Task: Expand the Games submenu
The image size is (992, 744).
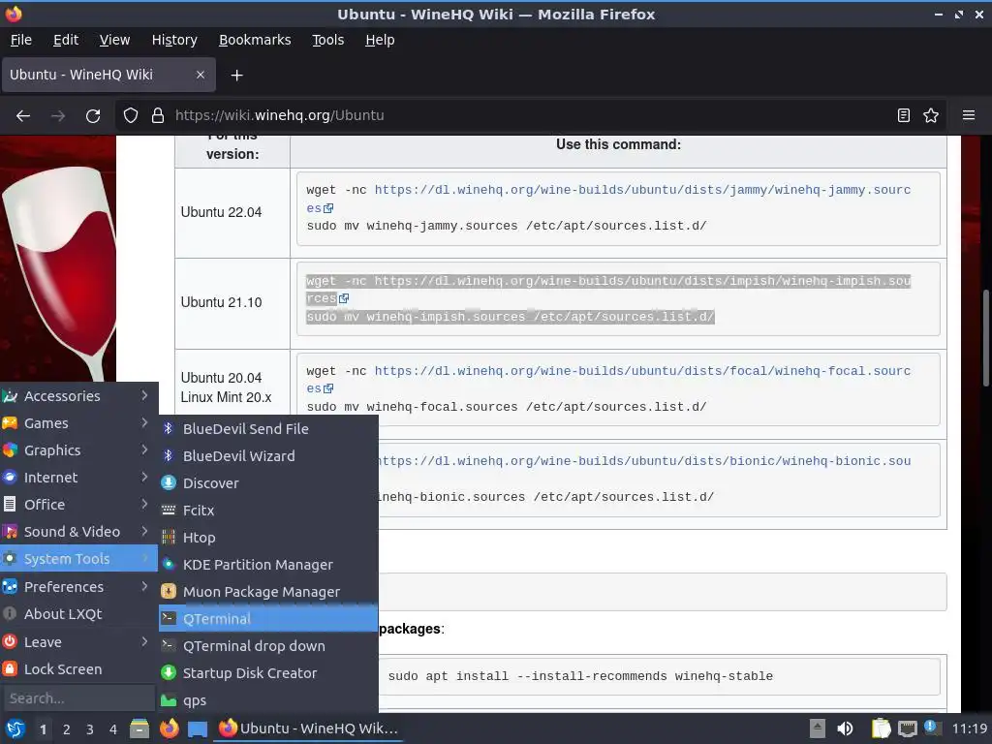Action: (78, 423)
